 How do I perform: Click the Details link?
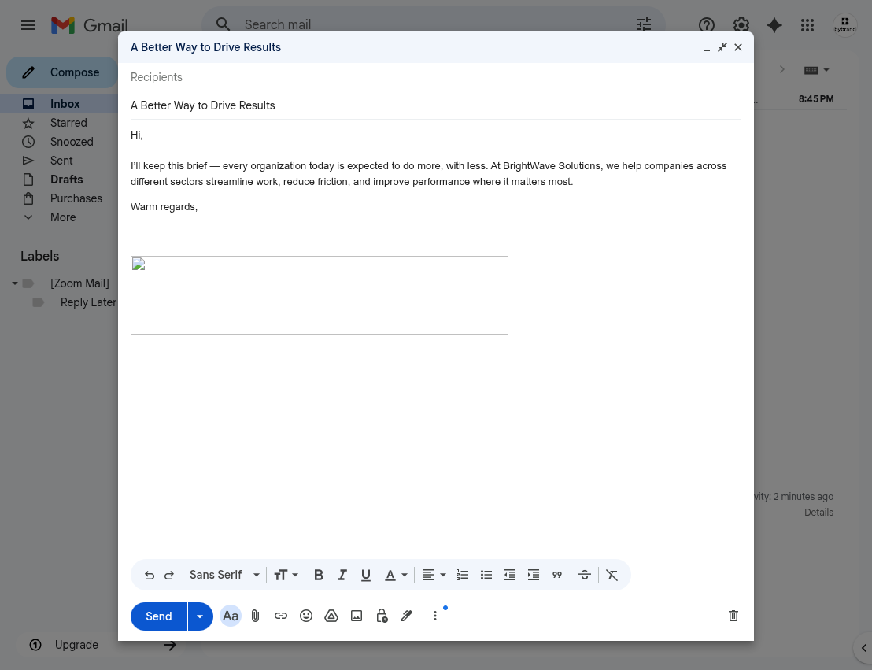click(x=818, y=512)
